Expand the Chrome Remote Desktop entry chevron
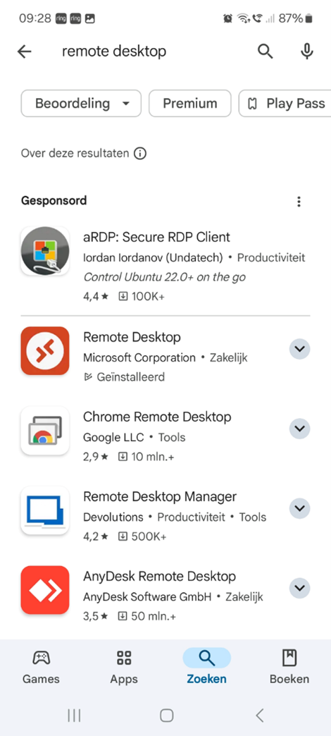This screenshot has width=331, height=736. (299, 429)
